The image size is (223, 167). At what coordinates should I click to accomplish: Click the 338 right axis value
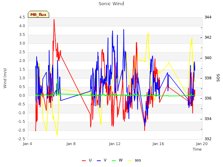[x=208, y=78]
